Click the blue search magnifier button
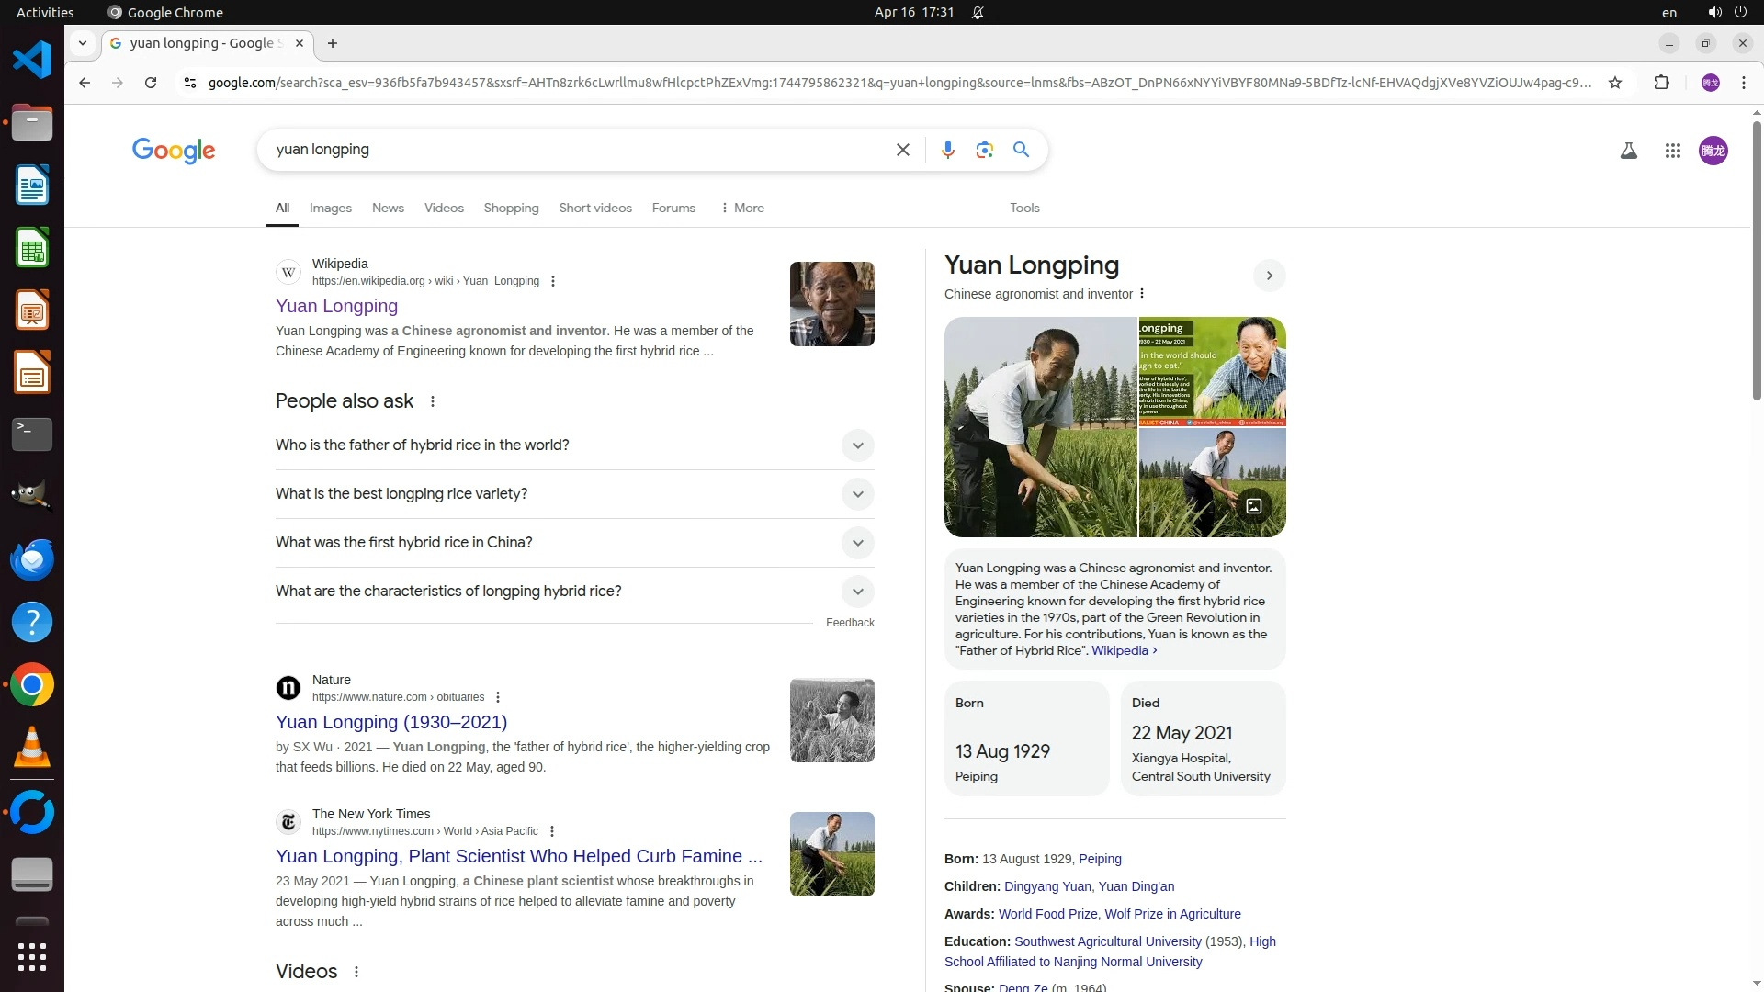 pyautogui.click(x=1021, y=150)
